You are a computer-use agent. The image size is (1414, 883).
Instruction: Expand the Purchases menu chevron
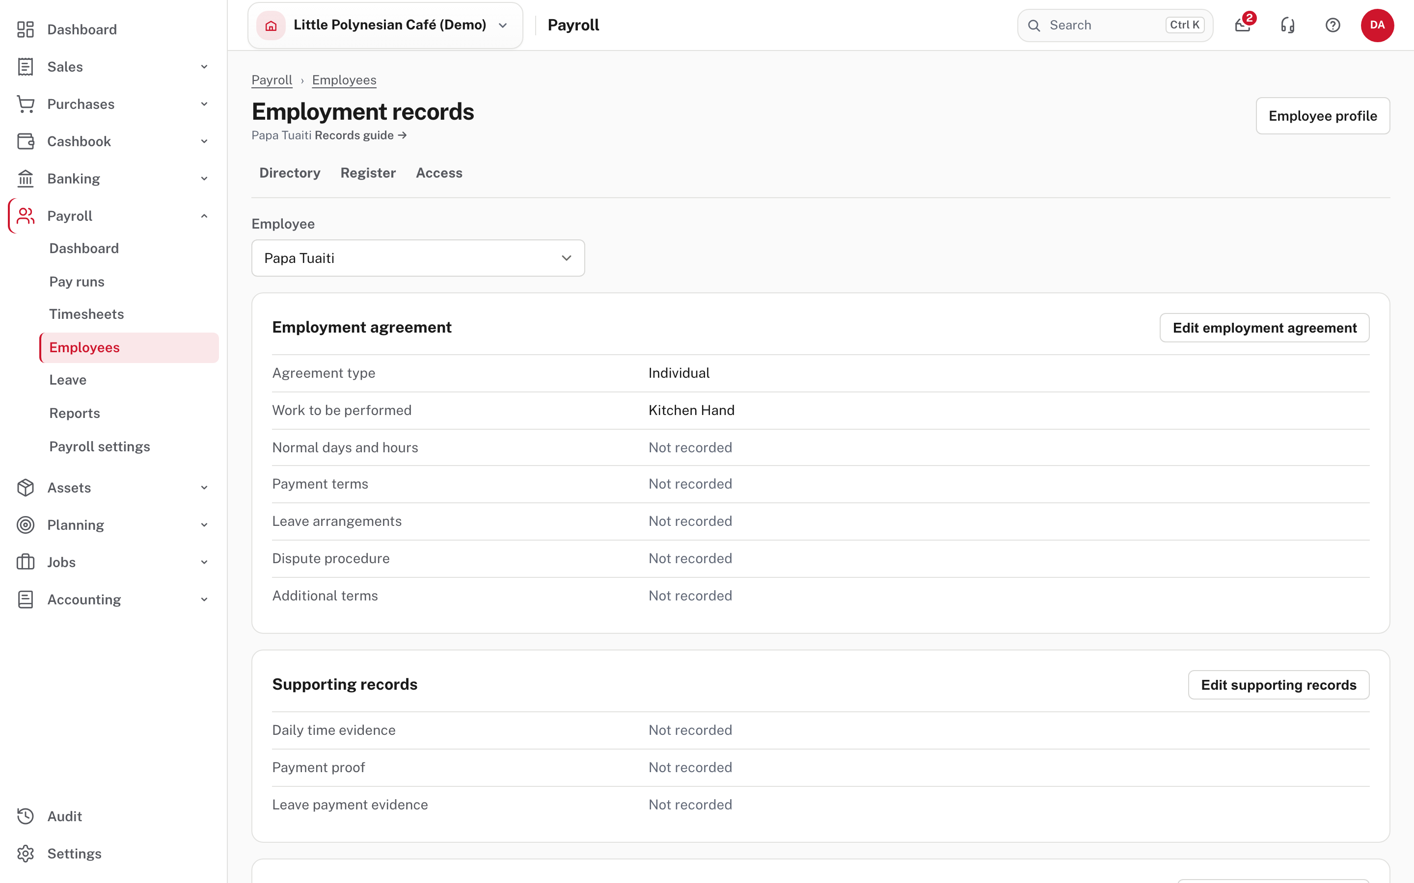click(x=204, y=104)
